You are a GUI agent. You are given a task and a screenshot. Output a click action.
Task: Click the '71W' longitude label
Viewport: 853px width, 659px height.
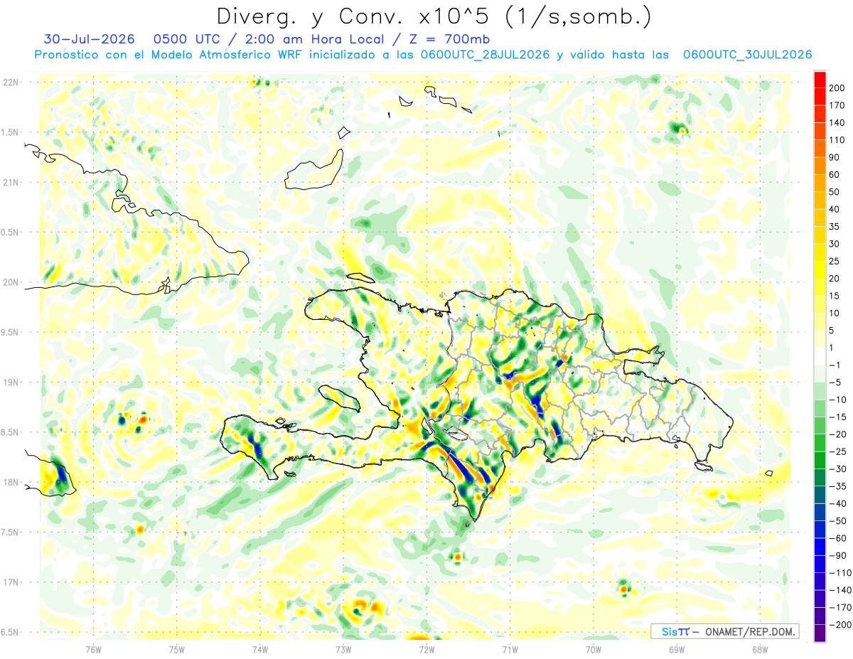coord(510,649)
